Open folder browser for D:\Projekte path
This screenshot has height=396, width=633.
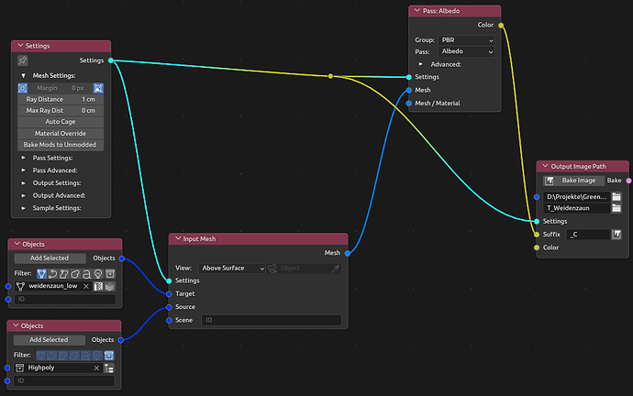[616, 197]
